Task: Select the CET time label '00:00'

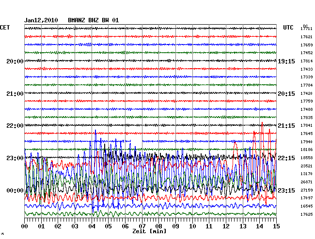Action: pyautogui.click(x=15, y=190)
